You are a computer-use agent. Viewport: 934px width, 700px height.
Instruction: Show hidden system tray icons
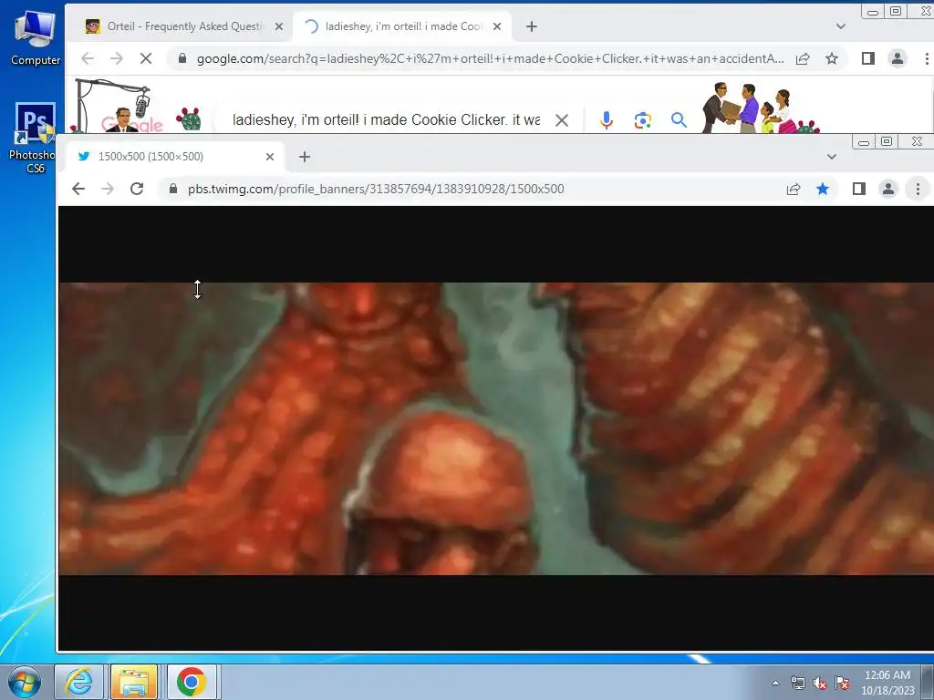(x=775, y=683)
